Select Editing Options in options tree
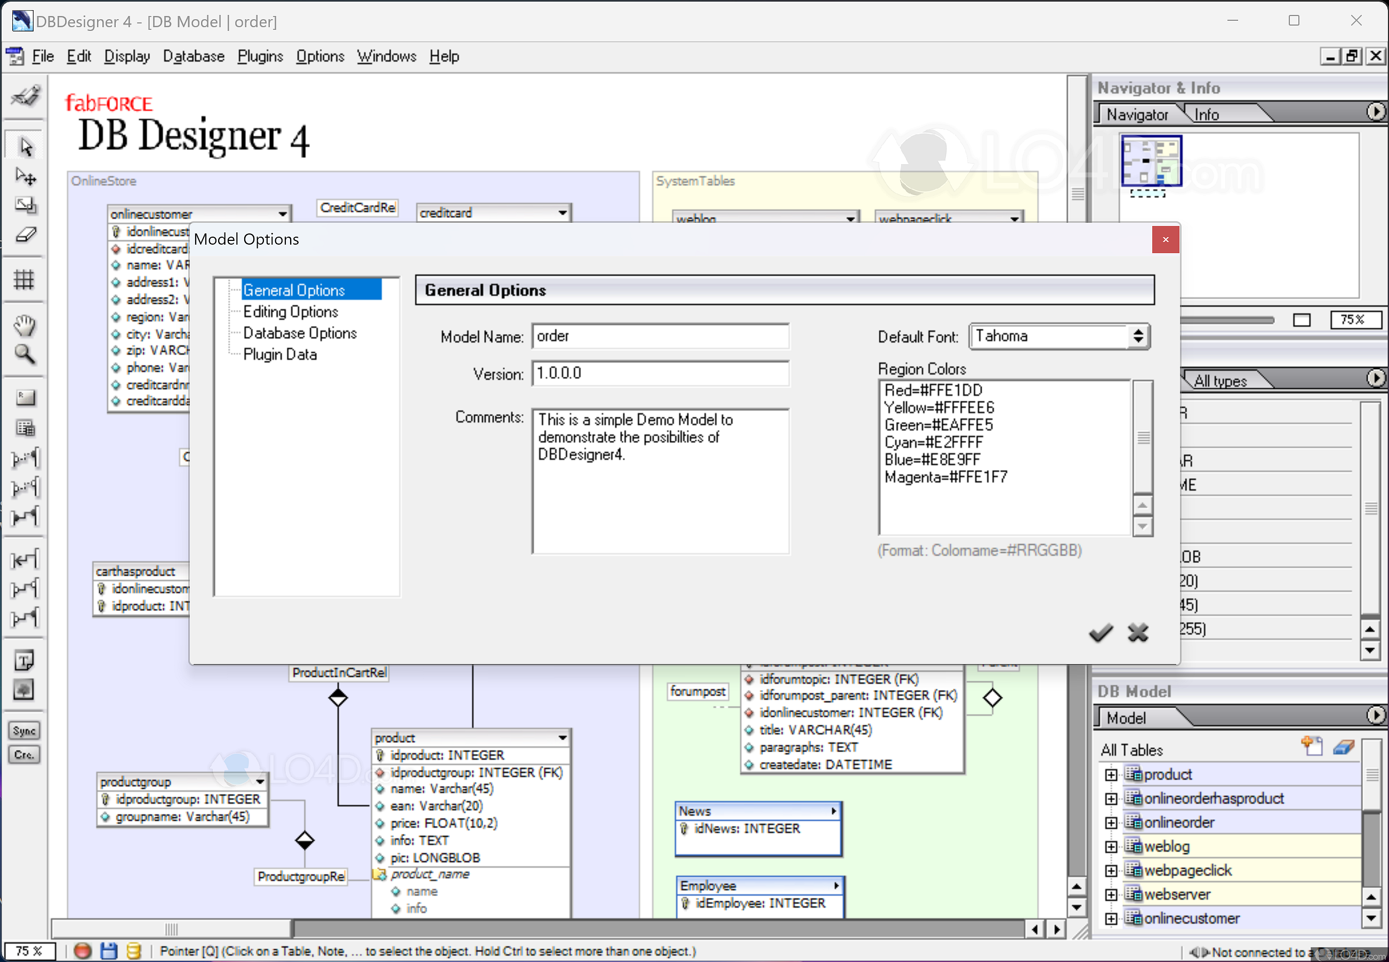Screen dimensions: 1389x962 point(291,312)
